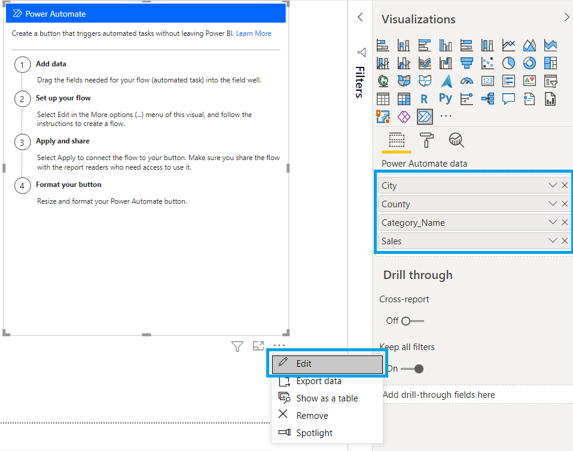Expand the Sales field dropdown
Screen dimensions: 573x451
pyautogui.click(x=553, y=241)
